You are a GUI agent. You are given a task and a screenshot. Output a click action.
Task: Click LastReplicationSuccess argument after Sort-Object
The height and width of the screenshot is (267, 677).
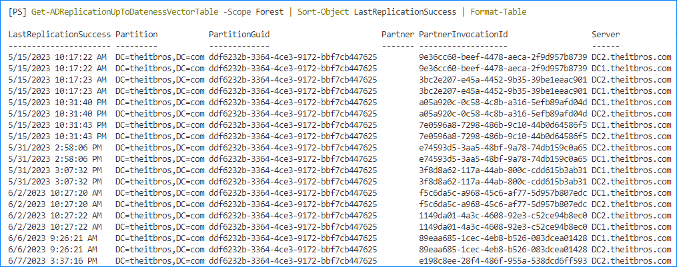(405, 12)
